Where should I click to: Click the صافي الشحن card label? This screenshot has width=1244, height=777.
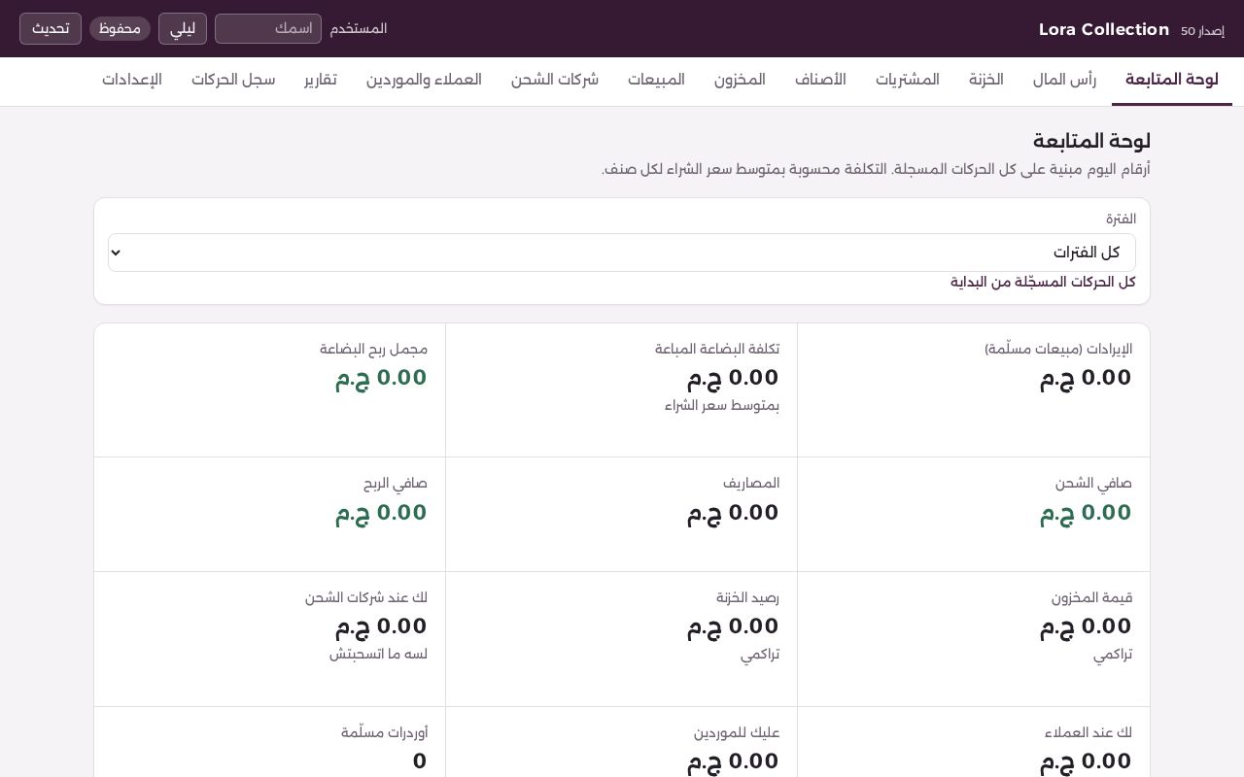coord(1093,483)
